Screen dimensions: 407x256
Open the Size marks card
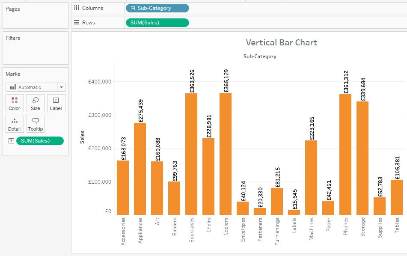35,103
